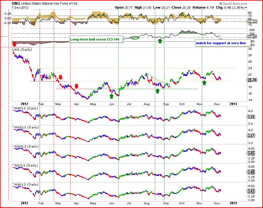Screen dimensions: 263x208
Task: Click the '^NGF13 (Daily)' panel label
Action: pyautogui.click(x=26, y=108)
